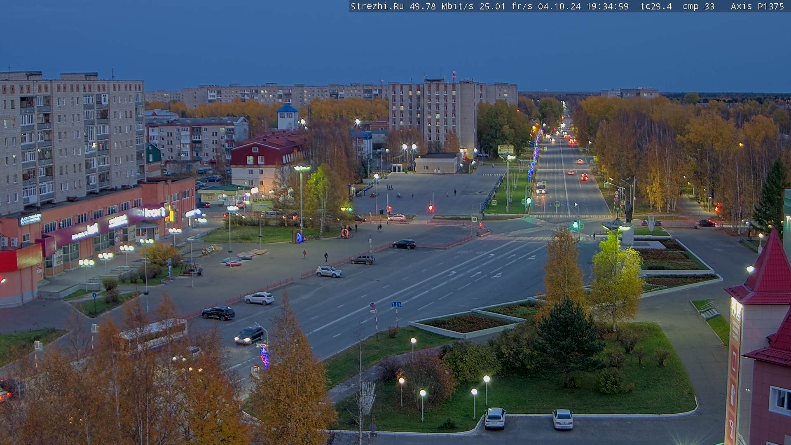
Task: Click the 19:34:59 time stamp
Action: [x=607, y=6]
